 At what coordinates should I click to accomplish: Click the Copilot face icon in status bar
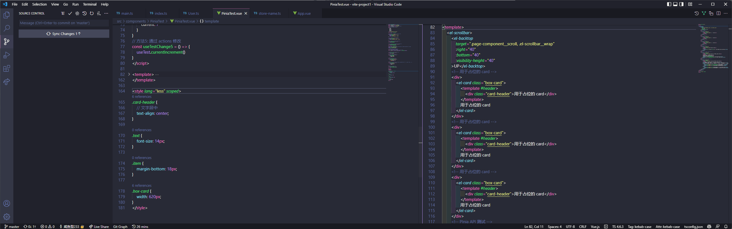click(709, 226)
